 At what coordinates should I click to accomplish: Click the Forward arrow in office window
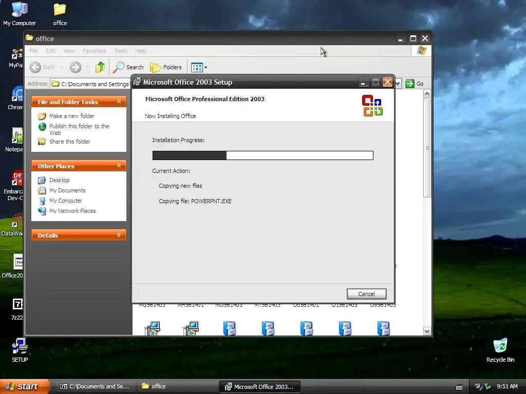tap(76, 67)
